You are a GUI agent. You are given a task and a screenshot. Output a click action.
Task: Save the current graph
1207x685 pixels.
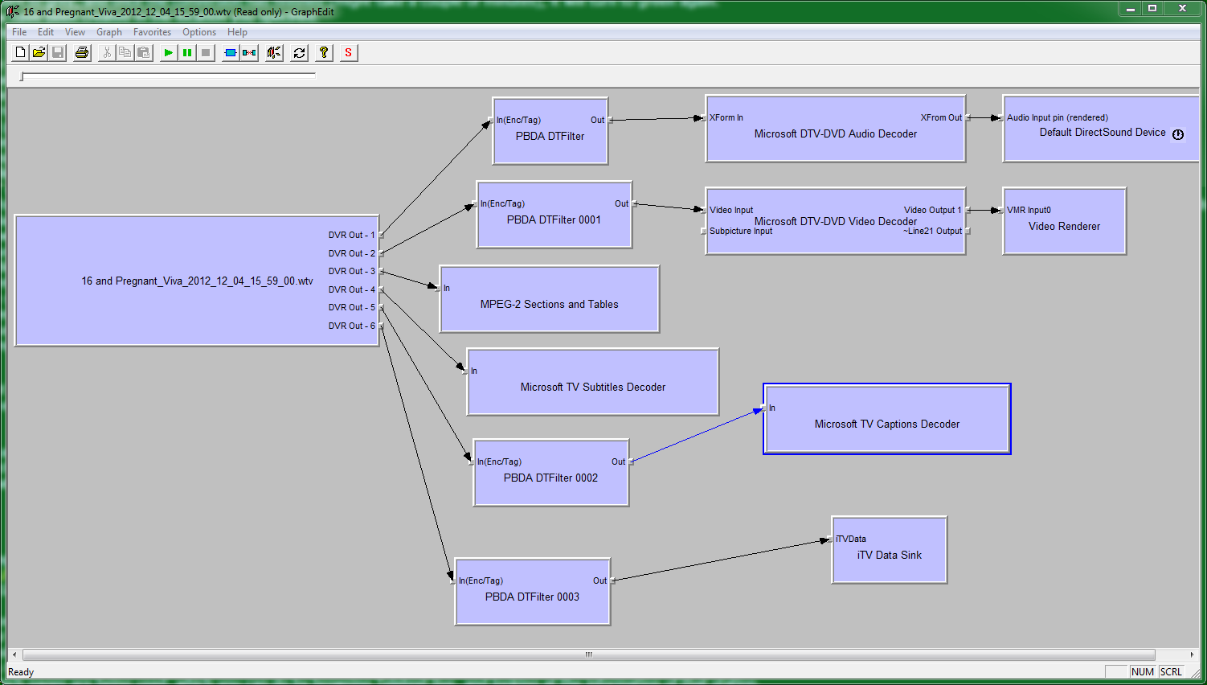[x=58, y=52]
